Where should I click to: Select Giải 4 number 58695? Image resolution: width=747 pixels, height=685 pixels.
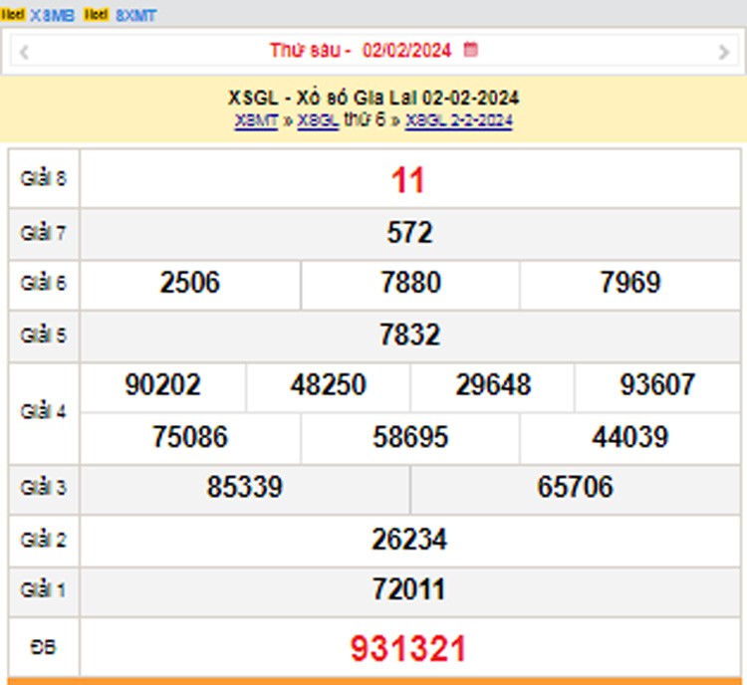(x=410, y=437)
